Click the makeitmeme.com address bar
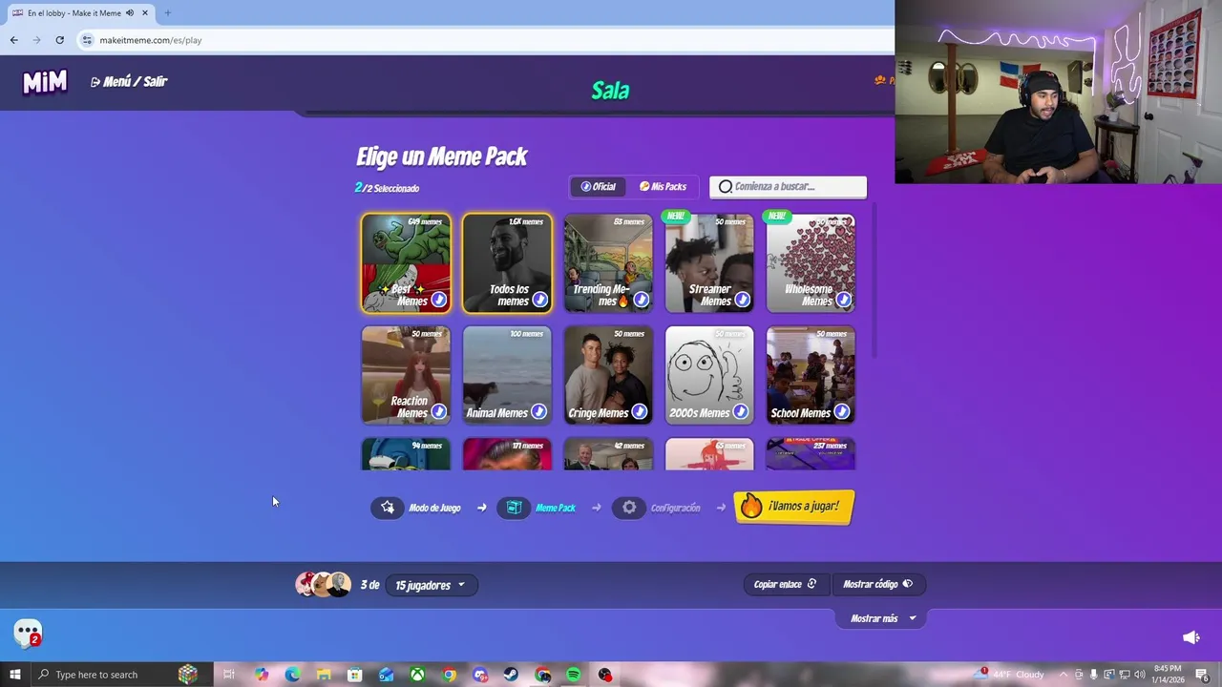The width and height of the screenshot is (1222, 687). (x=485, y=40)
